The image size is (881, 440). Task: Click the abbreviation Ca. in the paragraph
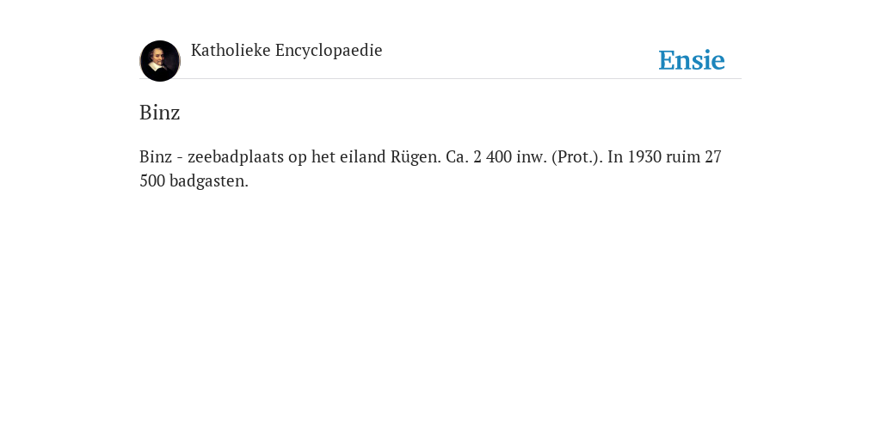[x=458, y=156]
